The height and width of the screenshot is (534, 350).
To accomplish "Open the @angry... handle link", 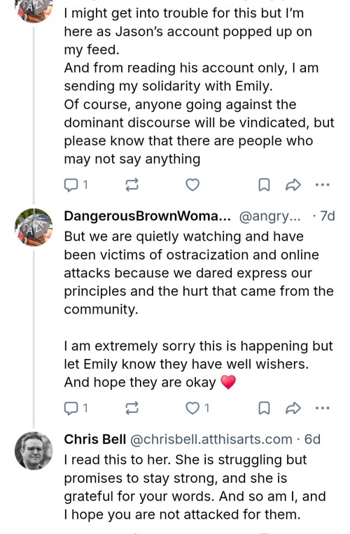I will point(270,216).
